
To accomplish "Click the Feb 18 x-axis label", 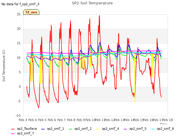I will (168, 120).
